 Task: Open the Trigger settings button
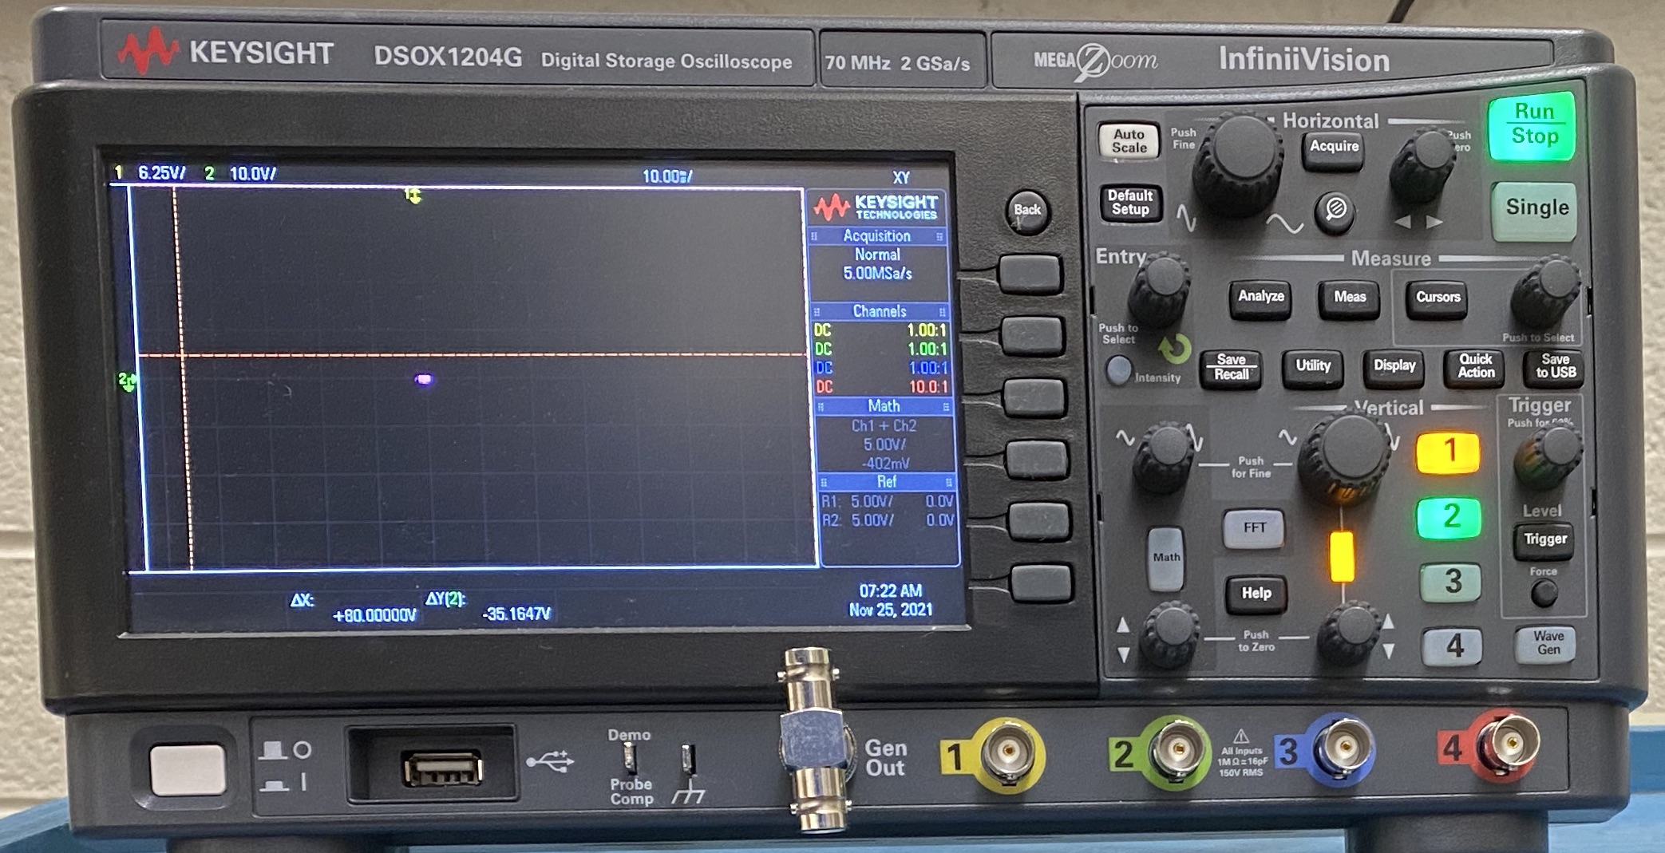[1544, 540]
